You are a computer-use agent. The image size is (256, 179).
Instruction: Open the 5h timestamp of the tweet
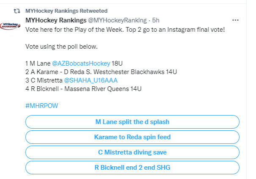point(156,20)
